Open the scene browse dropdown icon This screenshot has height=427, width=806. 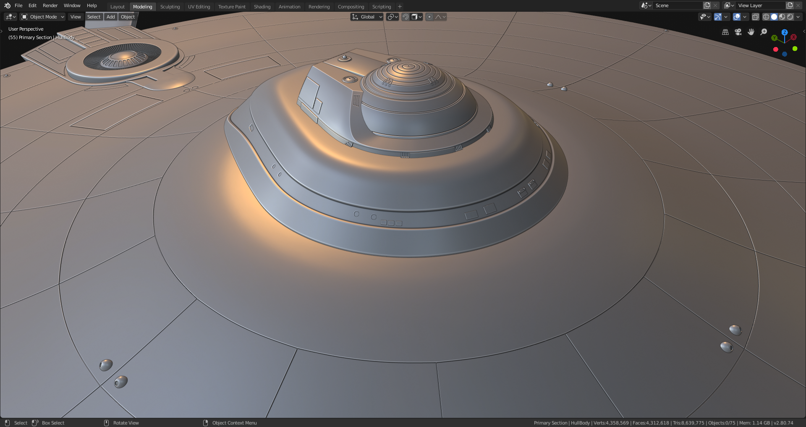646,5
